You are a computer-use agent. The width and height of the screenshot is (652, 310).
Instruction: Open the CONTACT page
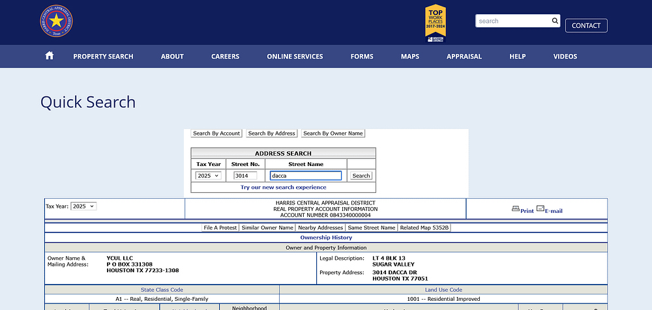coord(586,25)
